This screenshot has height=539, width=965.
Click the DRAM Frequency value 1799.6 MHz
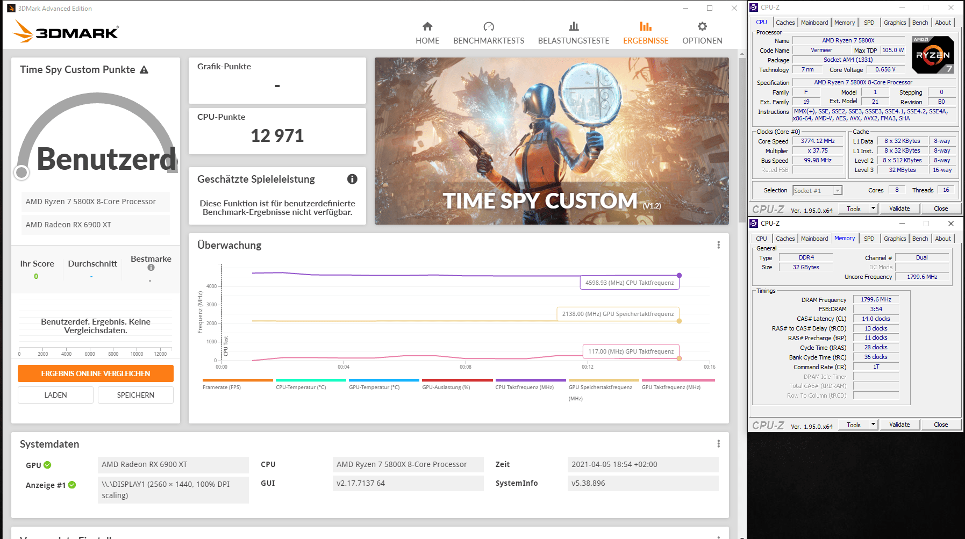point(876,300)
